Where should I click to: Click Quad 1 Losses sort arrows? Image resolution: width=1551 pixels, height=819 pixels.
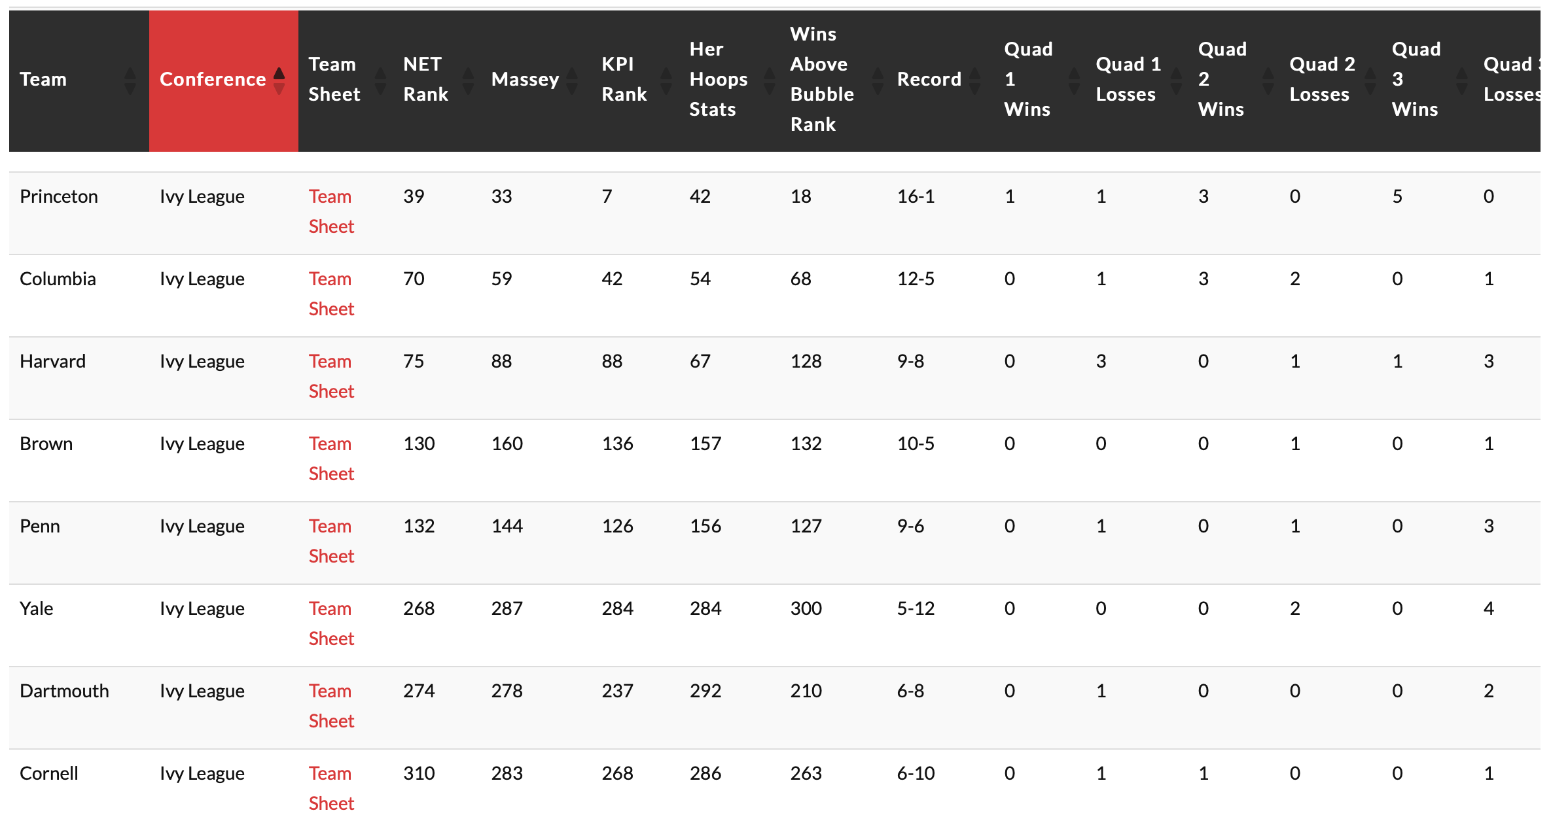(1176, 80)
